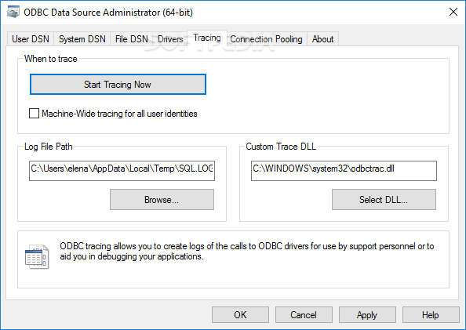
Task: Click the Log File Path field
Action: pos(122,171)
